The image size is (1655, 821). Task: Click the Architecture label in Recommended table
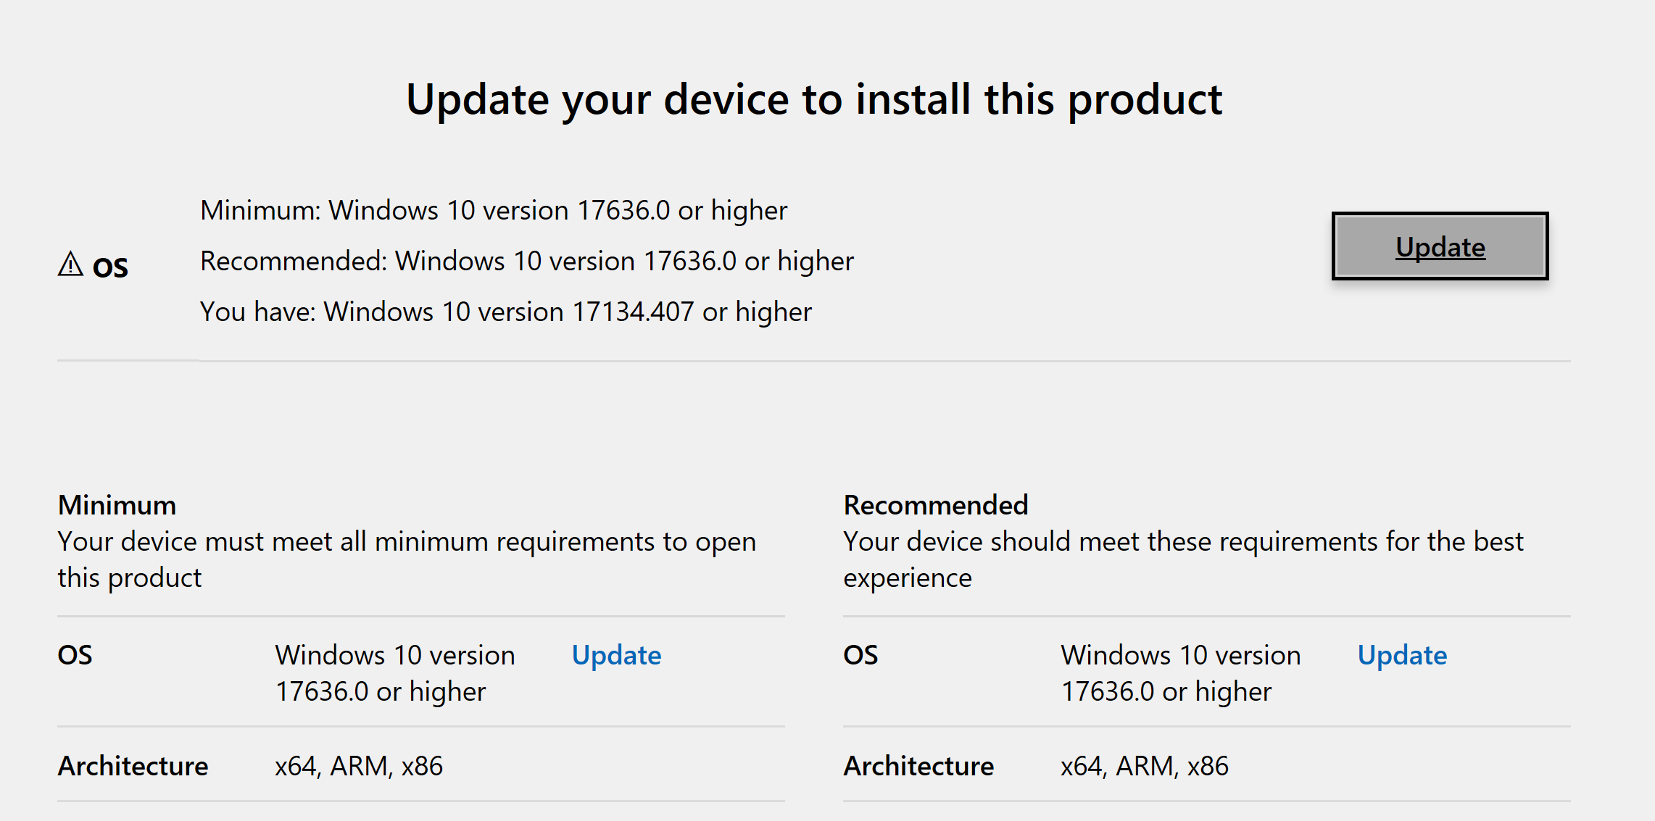pyautogui.click(x=919, y=766)
